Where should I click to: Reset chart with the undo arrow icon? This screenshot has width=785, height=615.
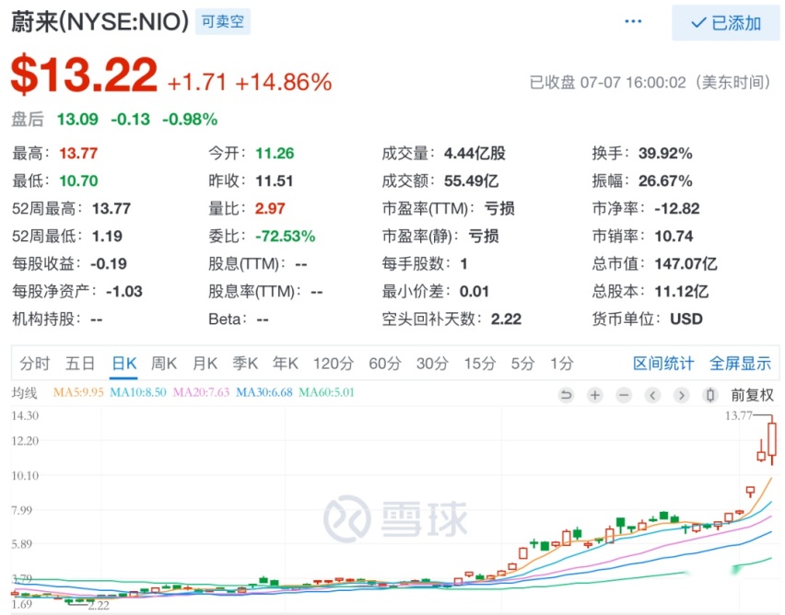pyautogui.click(x=567, y=395)
